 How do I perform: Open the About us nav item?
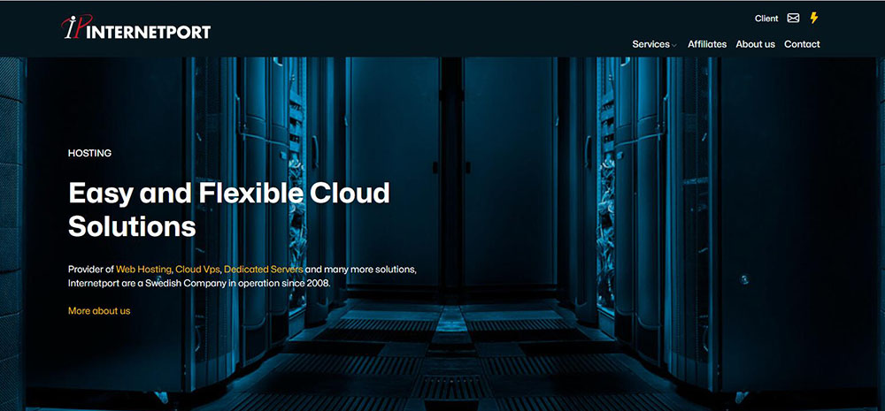tap(755, 44)
